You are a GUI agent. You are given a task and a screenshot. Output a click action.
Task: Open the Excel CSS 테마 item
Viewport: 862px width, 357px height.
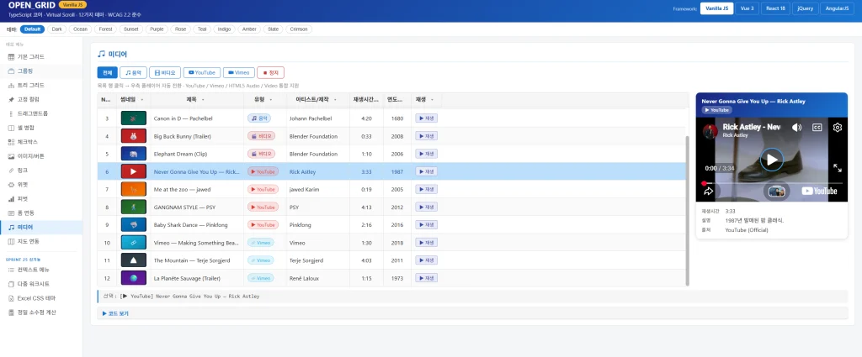[x=41, y=298]
